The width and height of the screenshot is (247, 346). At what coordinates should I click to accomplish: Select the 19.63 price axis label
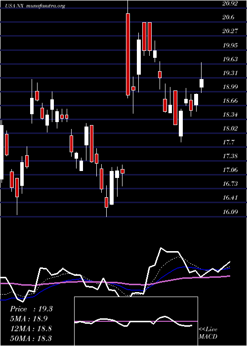click(230, 59)
